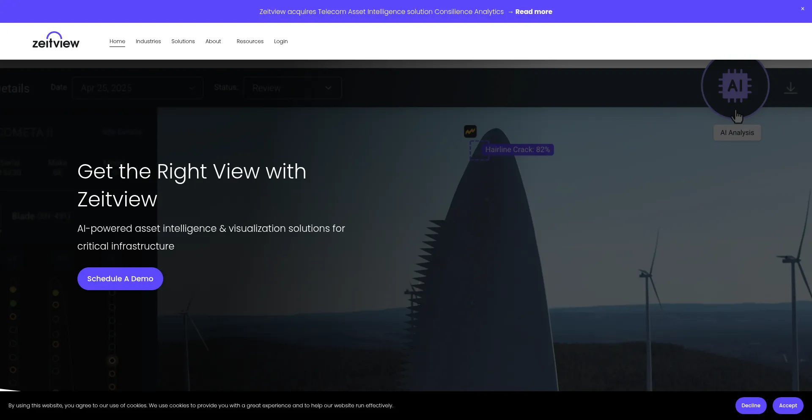The width and height of the screenshot is (812, 420).
Task: Open the About menu
Action: (213, 41)
